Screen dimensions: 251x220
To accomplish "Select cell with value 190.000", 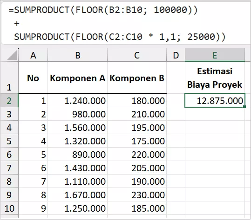I will (137, 181).
